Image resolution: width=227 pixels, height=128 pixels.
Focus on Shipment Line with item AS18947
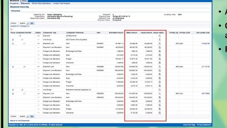(13, 43)
